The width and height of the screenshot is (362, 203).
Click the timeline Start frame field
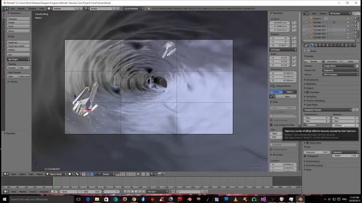pyautogui.click(x=70, y=192)
